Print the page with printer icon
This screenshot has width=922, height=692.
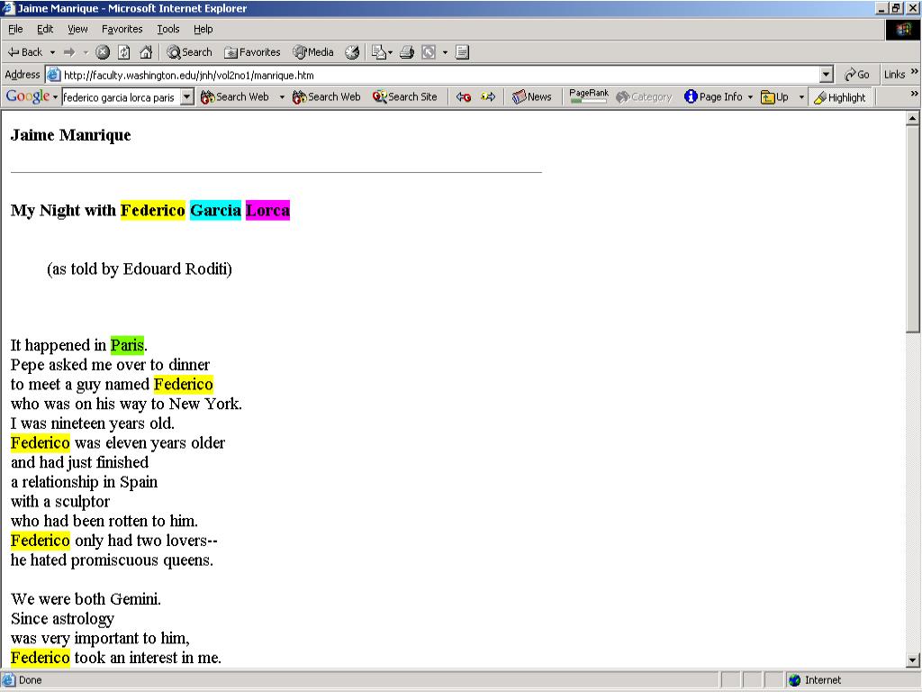407,52
